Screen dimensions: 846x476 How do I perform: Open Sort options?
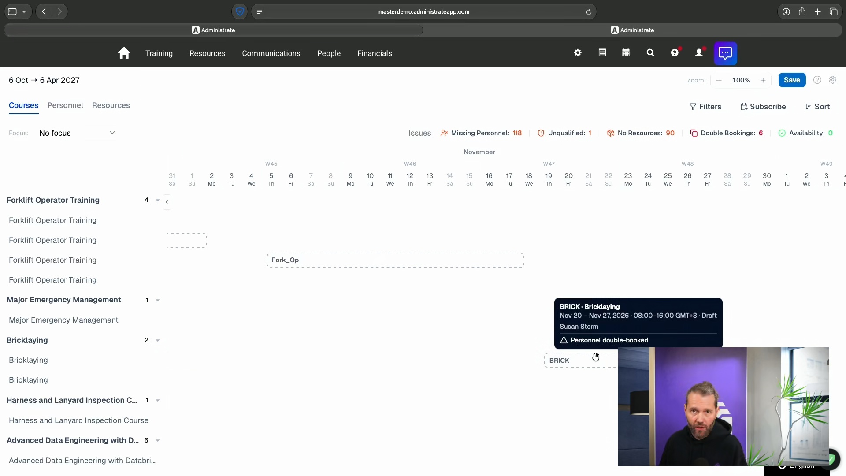817,107
